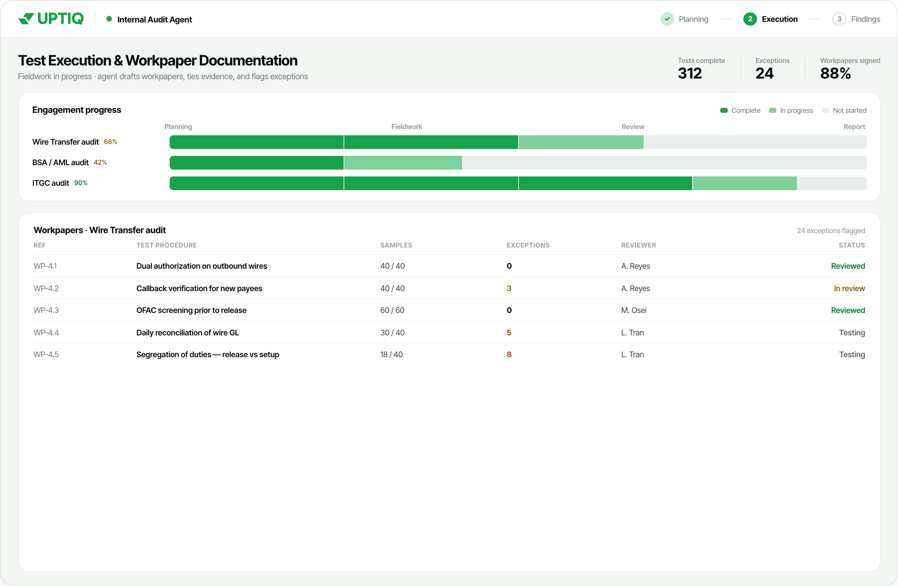Click the Planning step checkmark icon
Image resolution: width=898 pixels, height=586 pixels.
[x=667, y=19]
